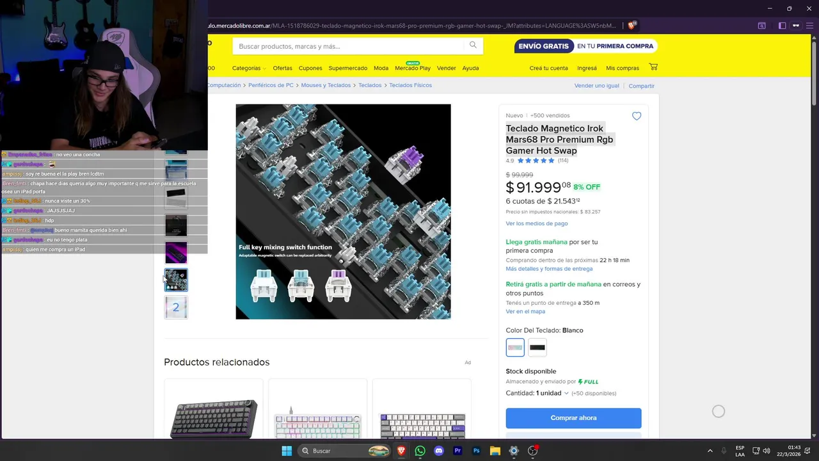This screenshot has width=819, height=461.
Task: Show hidden system tray icons
Action: pyautogui.click(x=710, y=451)
